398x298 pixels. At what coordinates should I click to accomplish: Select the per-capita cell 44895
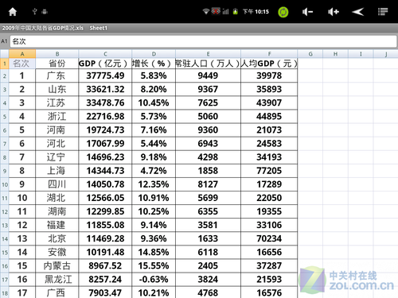click(x=269, y=117)
